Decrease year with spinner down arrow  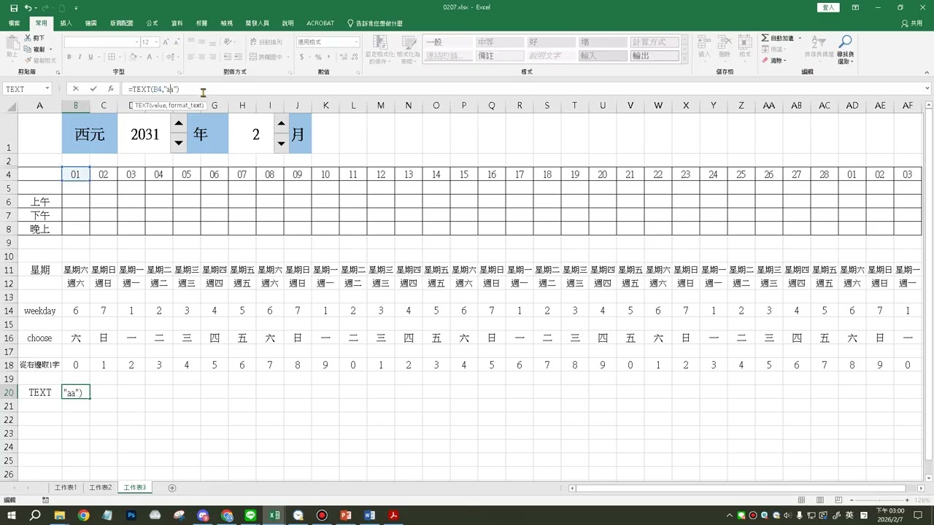click(x=179, y=143)
